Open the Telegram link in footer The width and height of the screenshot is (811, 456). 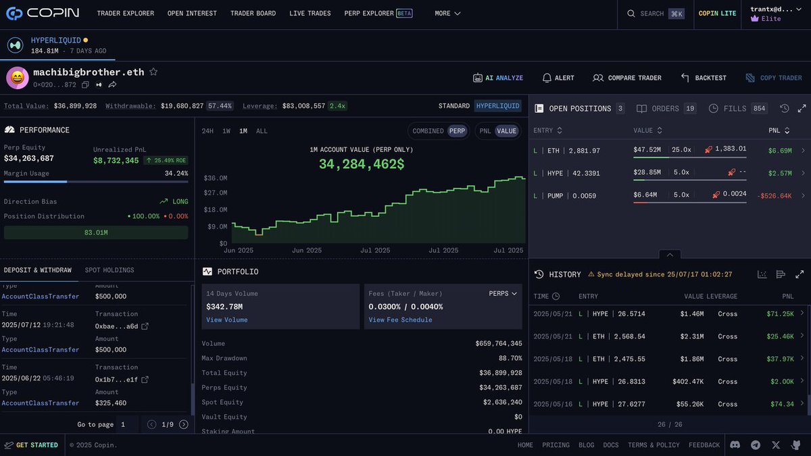point(756,445)
